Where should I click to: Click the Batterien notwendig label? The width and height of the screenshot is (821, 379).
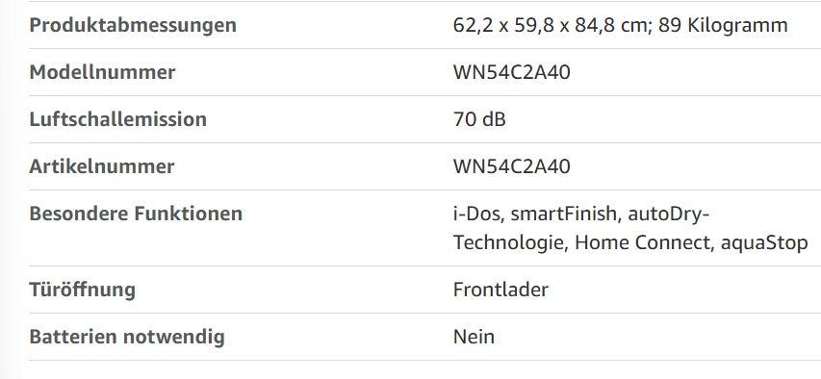tap(127, 337)
